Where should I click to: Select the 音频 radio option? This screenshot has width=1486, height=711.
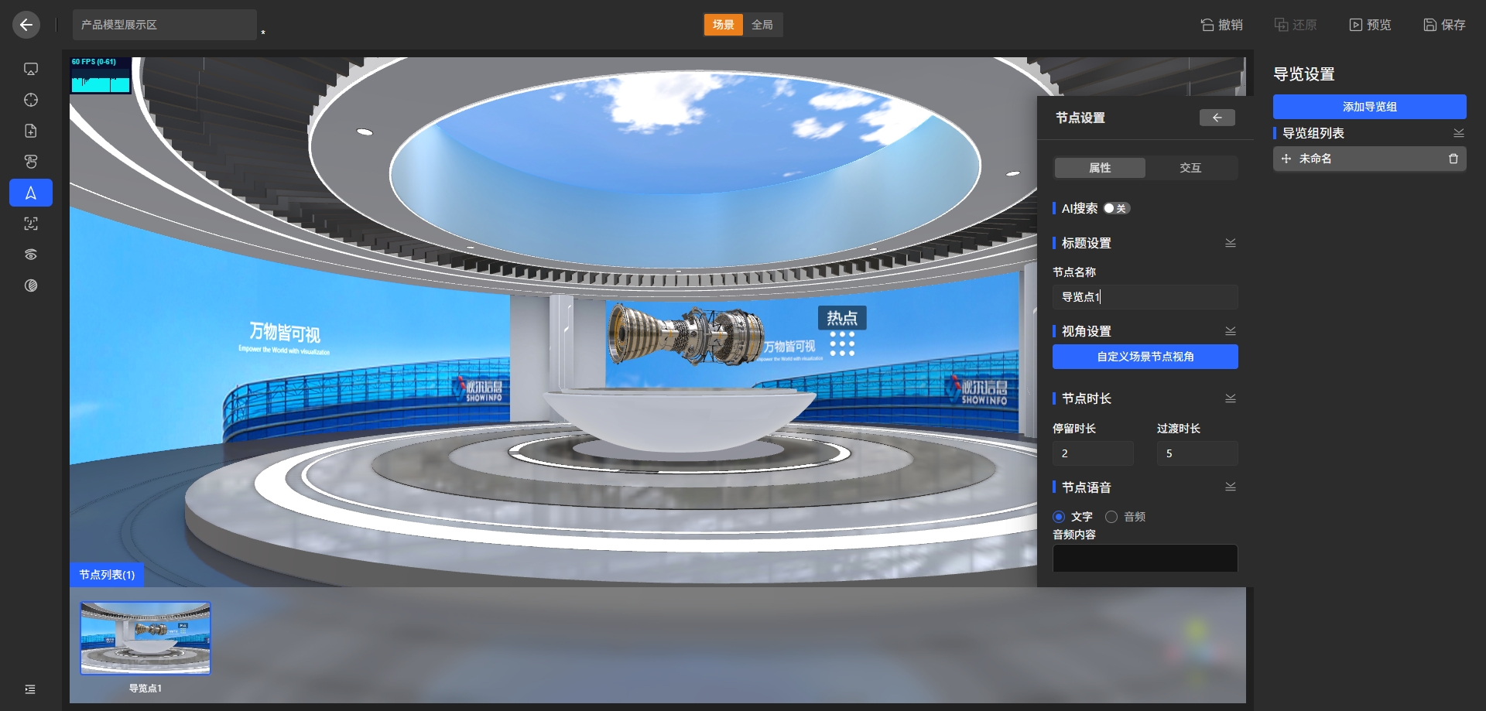click(1111, 517)
